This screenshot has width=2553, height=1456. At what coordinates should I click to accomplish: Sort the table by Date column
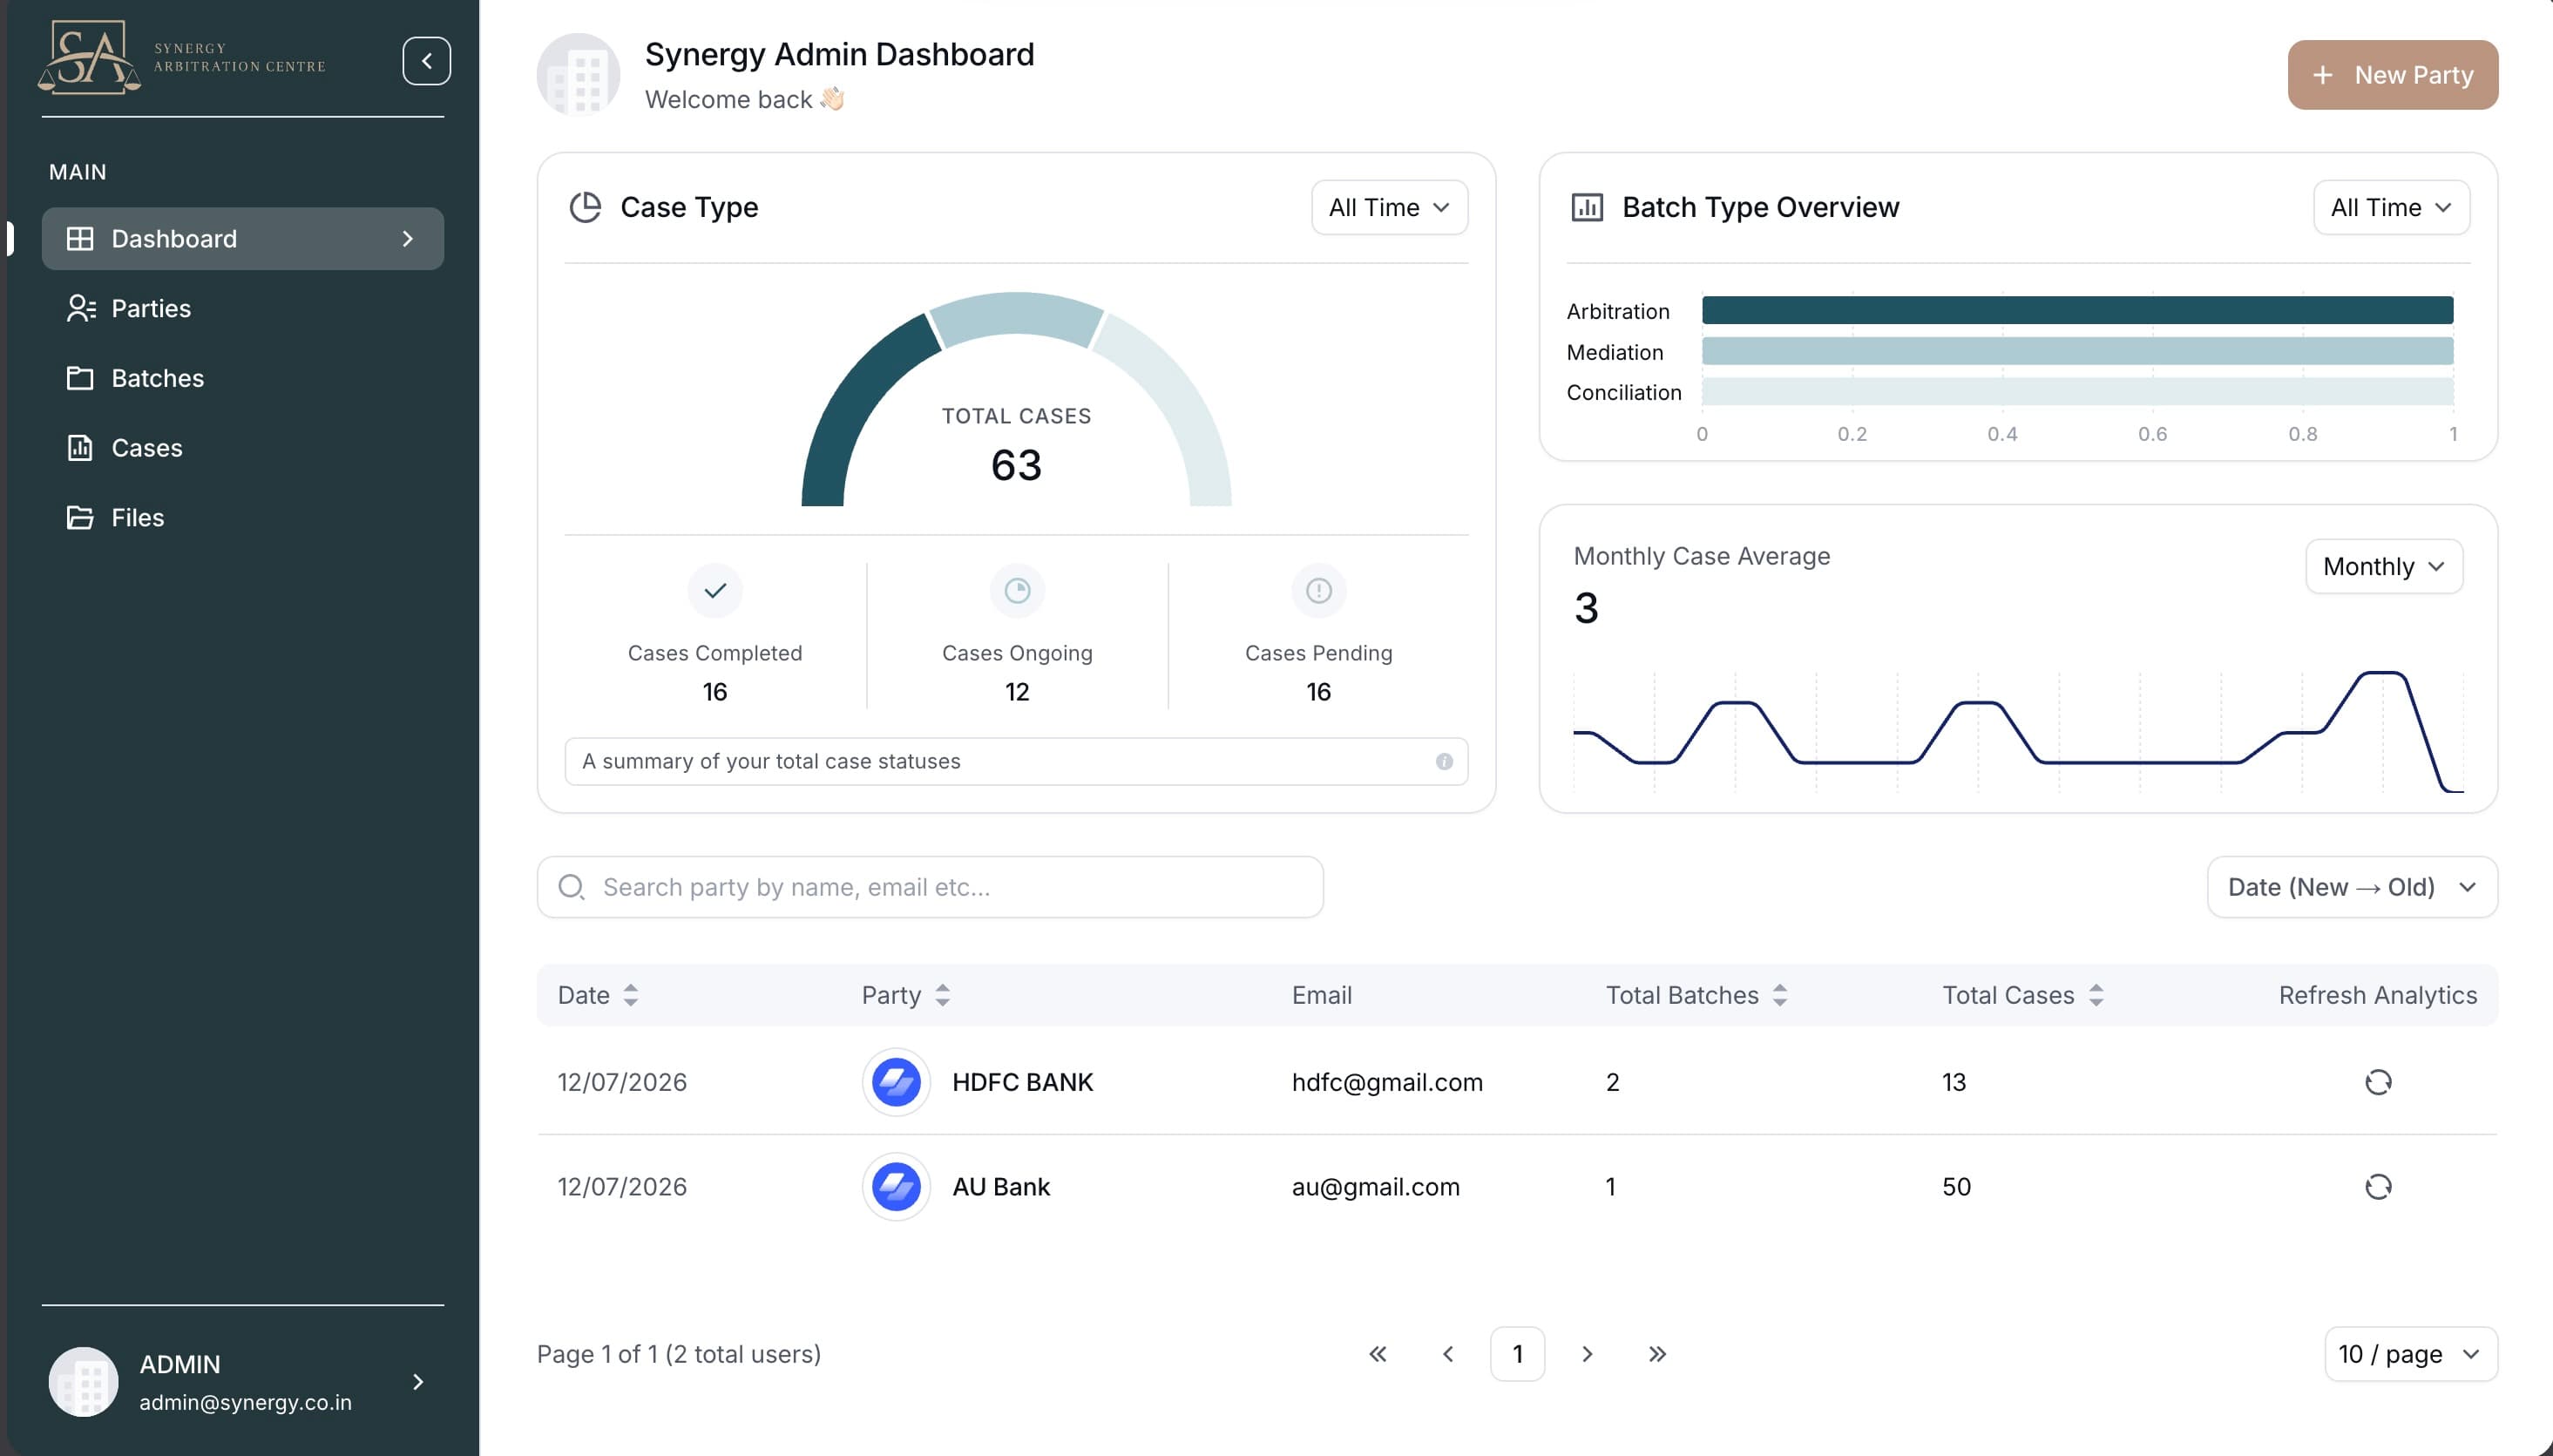pyautogui.click(x=630, y=995)
